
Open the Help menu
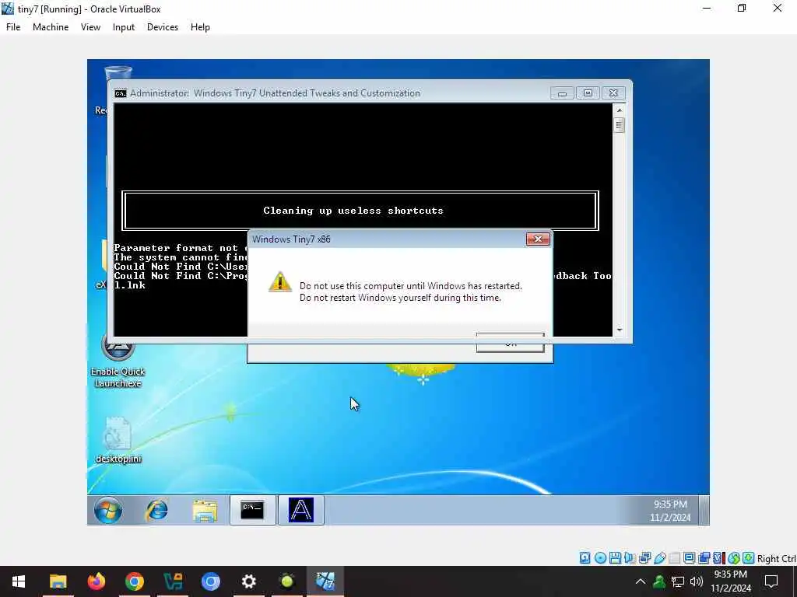[x=200, y=27]
